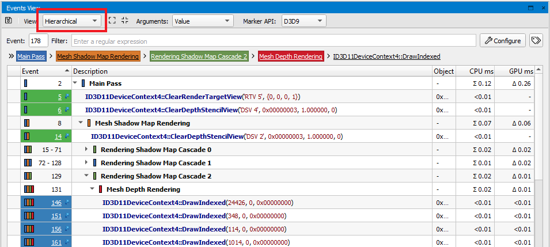This screenshot has height=247, width=550.
Task: Click the jump arrow icon next to event 146
Action: coord(67,203)
